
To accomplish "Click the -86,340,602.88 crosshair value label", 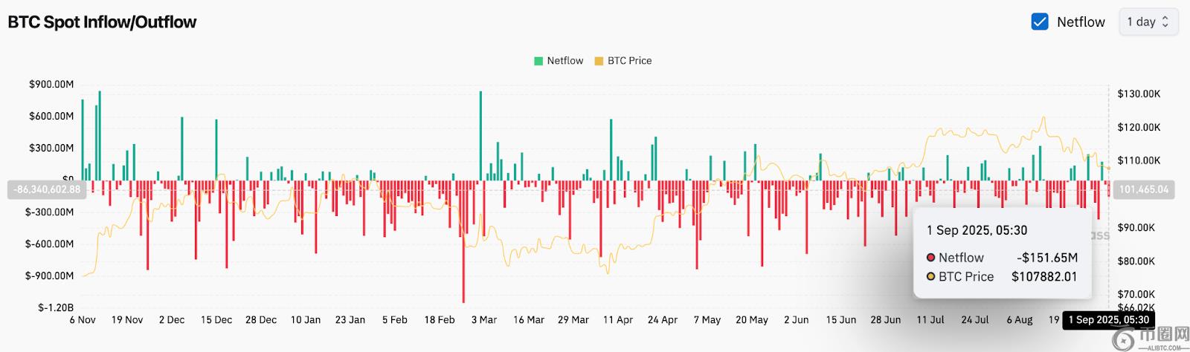I will (47, 189).
